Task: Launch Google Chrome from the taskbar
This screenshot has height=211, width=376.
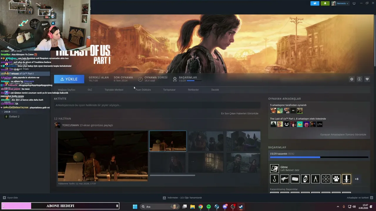Action: (200, 207)
